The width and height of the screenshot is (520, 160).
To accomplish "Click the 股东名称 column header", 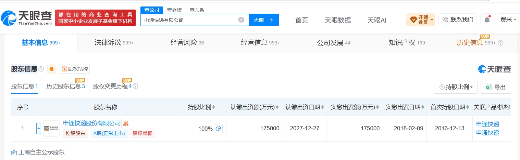I will point(106,107).
